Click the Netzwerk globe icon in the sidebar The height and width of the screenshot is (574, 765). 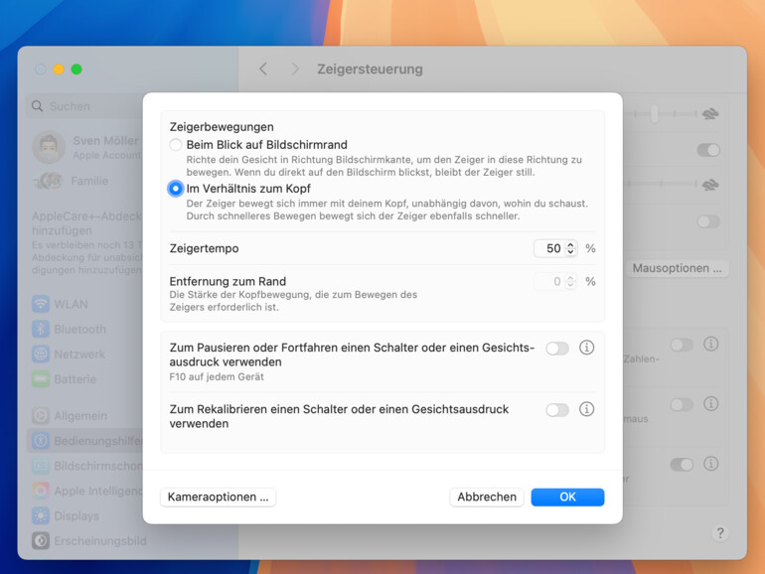point(41,355)
